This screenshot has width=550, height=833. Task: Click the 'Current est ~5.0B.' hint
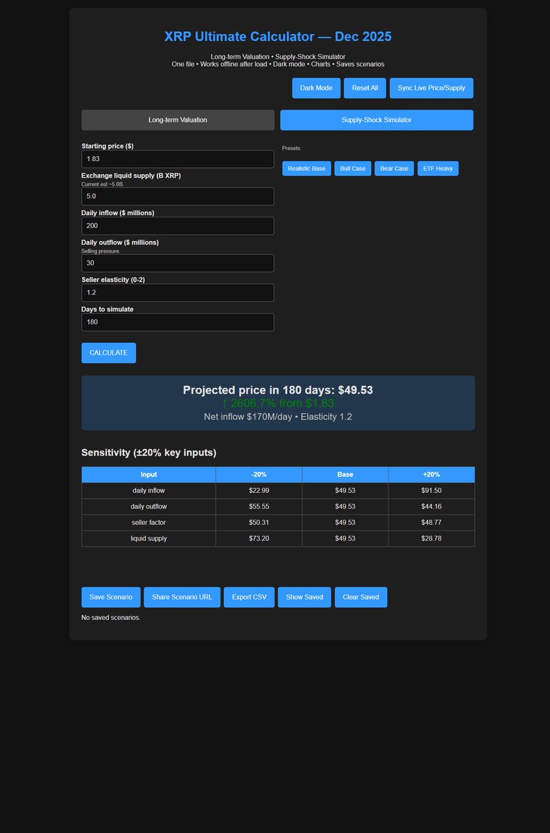click(103, 184)
